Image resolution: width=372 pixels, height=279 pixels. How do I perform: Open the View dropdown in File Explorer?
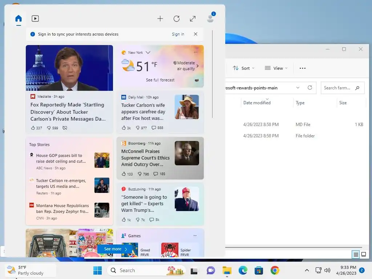click(276, 68)
